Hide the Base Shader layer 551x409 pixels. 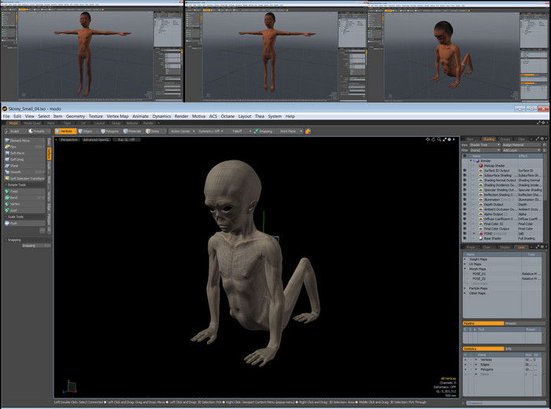tap(465, 238)
